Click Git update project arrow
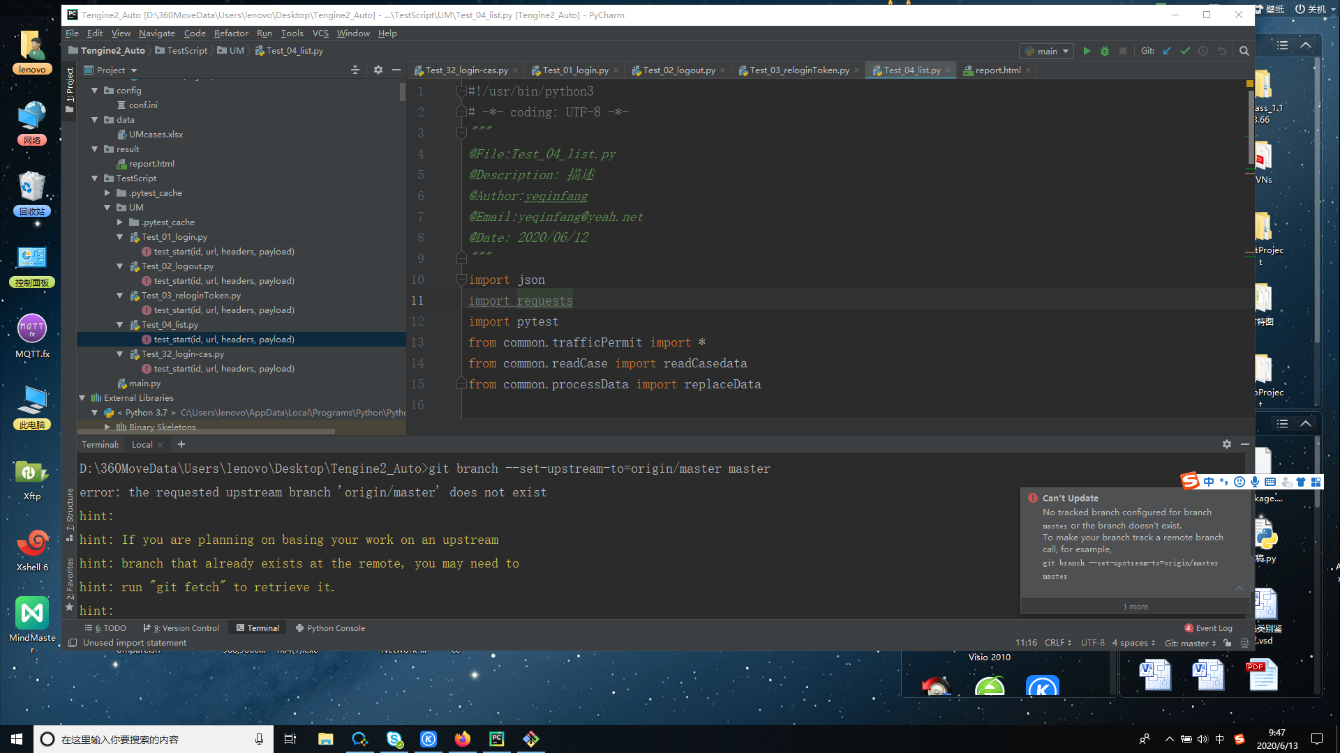This screenshot has height=753, width=1340. tap(1167, 51)
